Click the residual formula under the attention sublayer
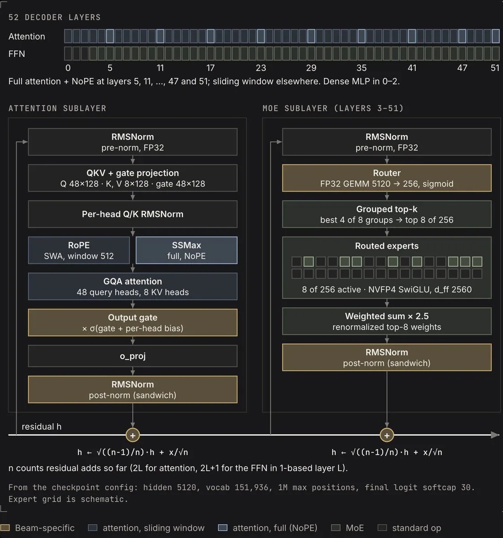 133,452
